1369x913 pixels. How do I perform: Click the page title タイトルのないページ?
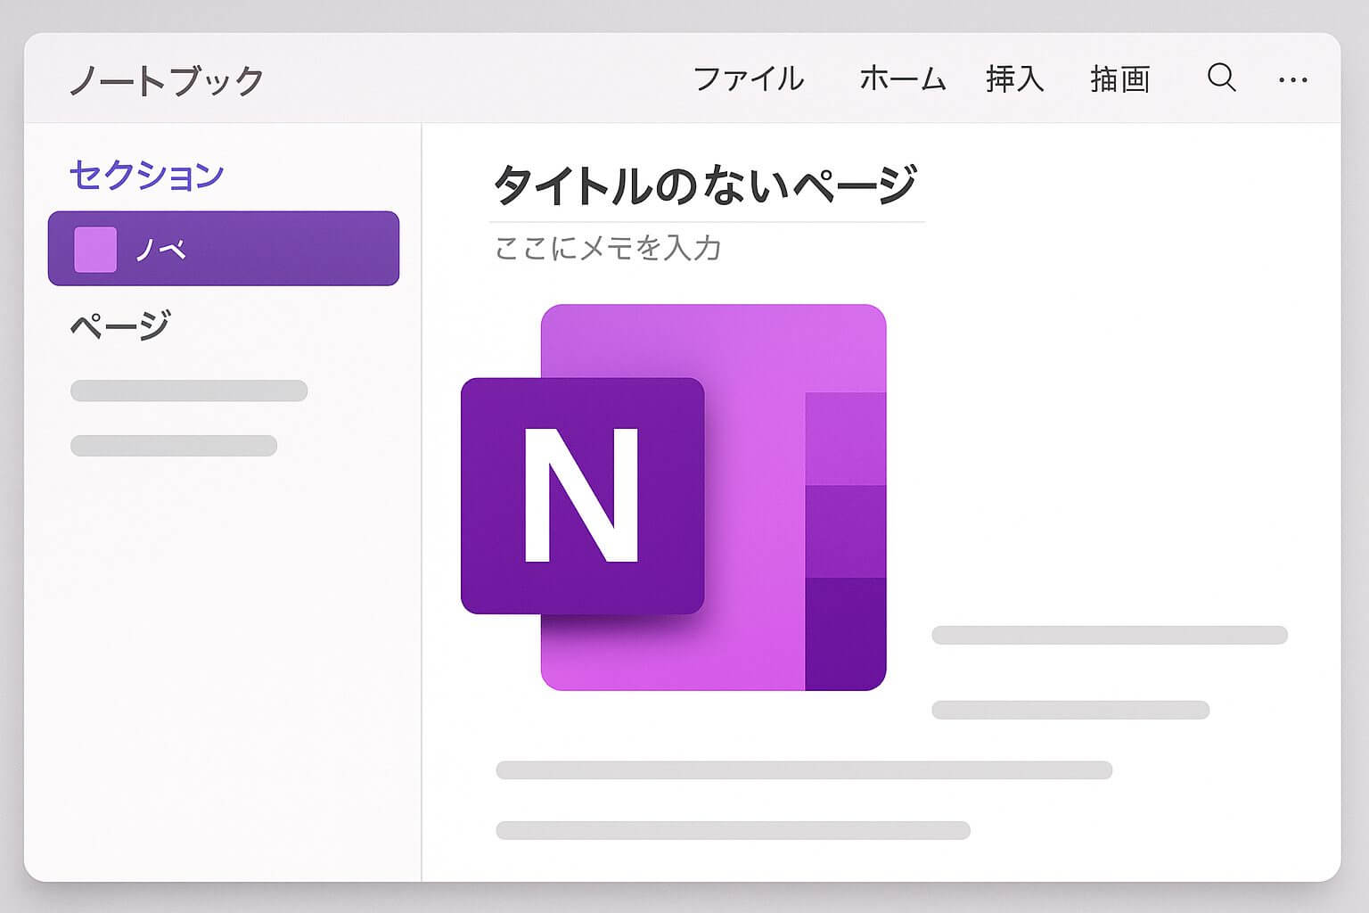pos(705,185)
